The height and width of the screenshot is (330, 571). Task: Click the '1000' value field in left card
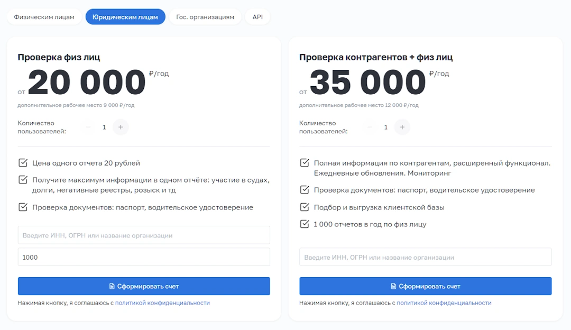144,257
